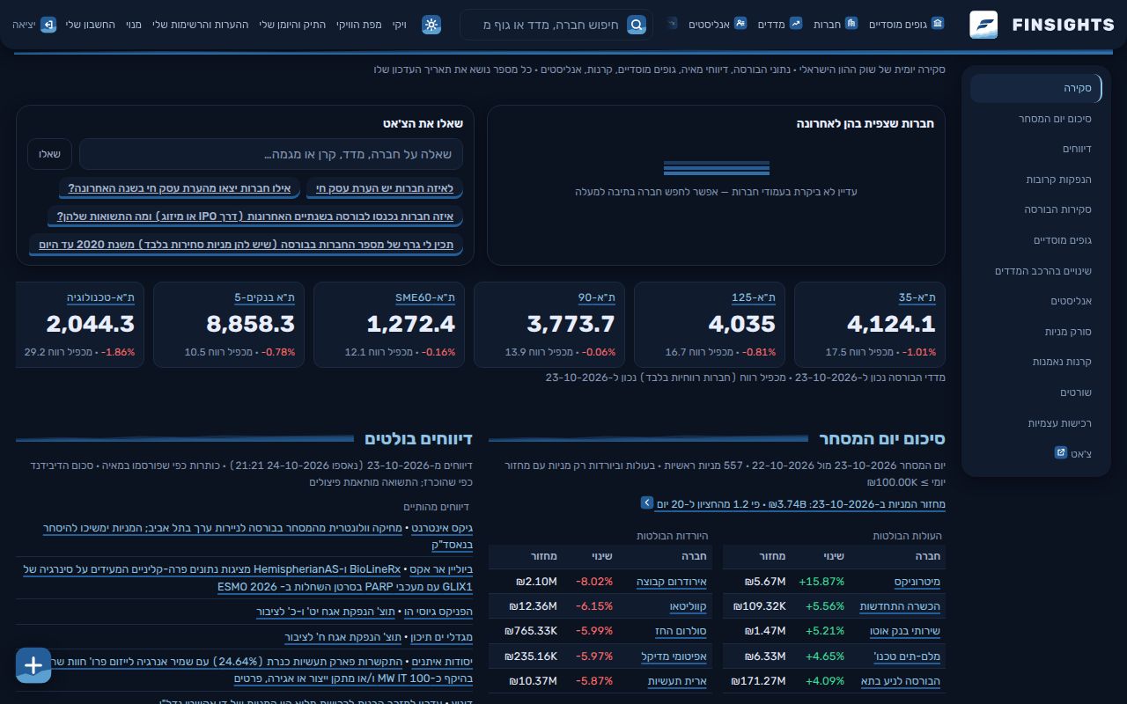Click the companies icon in the top nav
This screenshot has height=704, width=1127.
[x=851, y=24]
